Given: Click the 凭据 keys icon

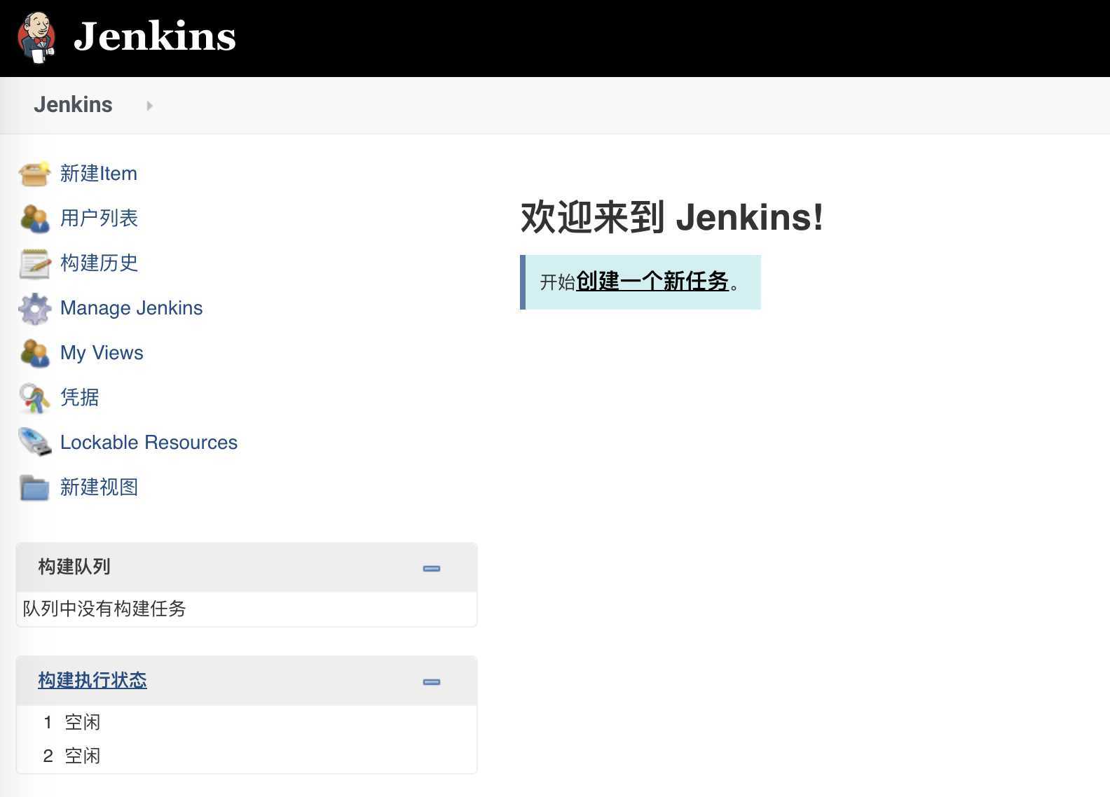Looking at the screenshot, I should [34, 398].
